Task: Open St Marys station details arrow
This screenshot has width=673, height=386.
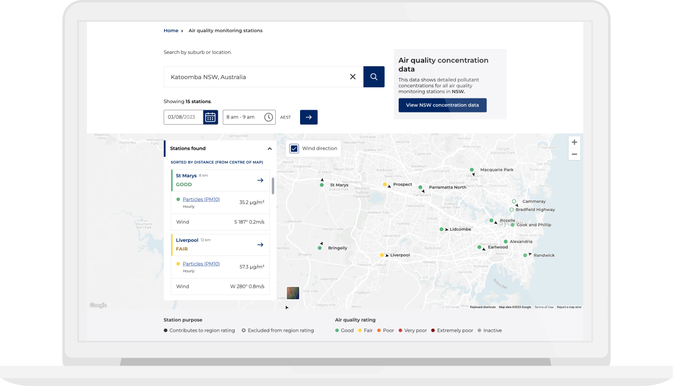Action: pos(260,180)
